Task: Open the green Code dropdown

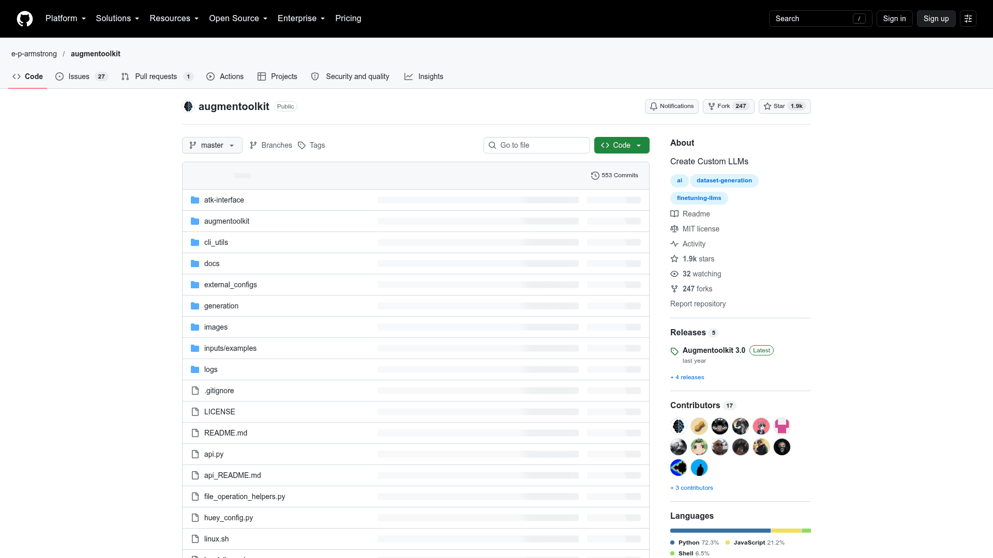Action: coord(622,145)
